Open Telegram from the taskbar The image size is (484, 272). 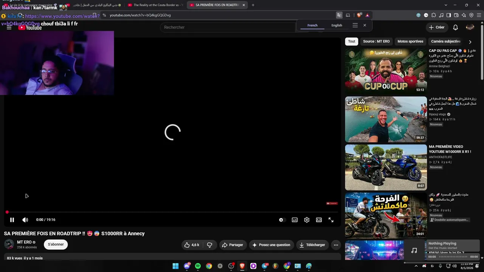(x=264, y=266)
